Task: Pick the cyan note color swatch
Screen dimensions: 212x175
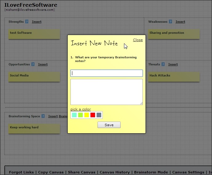Action: [74, 115]
